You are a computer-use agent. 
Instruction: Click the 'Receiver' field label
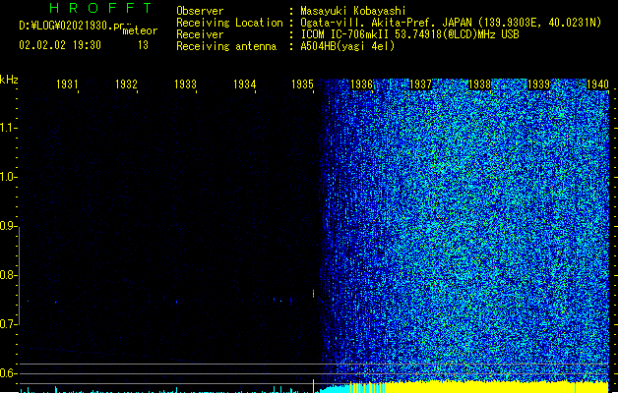tap(200, 34)
